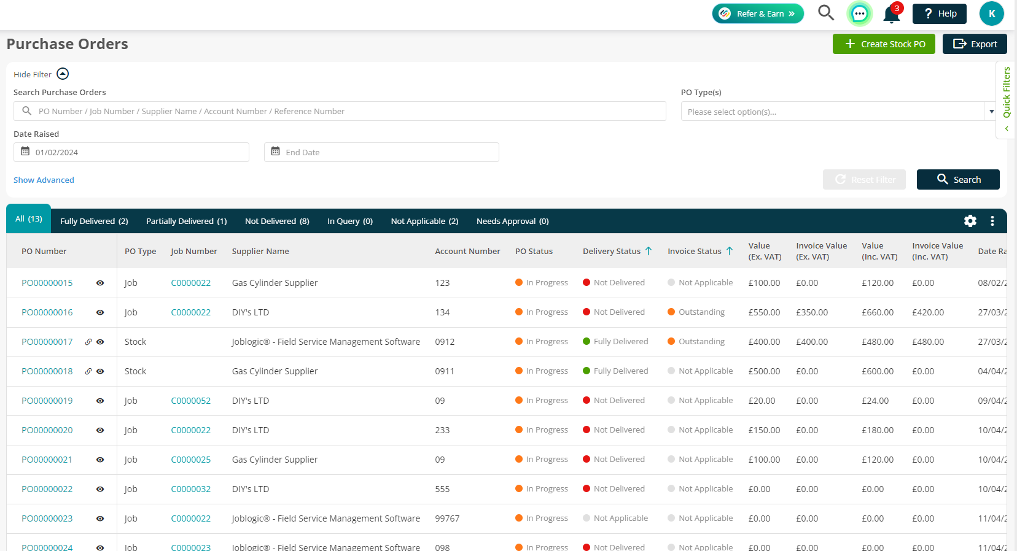The image size is (1017, 551).
Task: Open the Date Raised start calendar icon
Action: pos(25,152)
